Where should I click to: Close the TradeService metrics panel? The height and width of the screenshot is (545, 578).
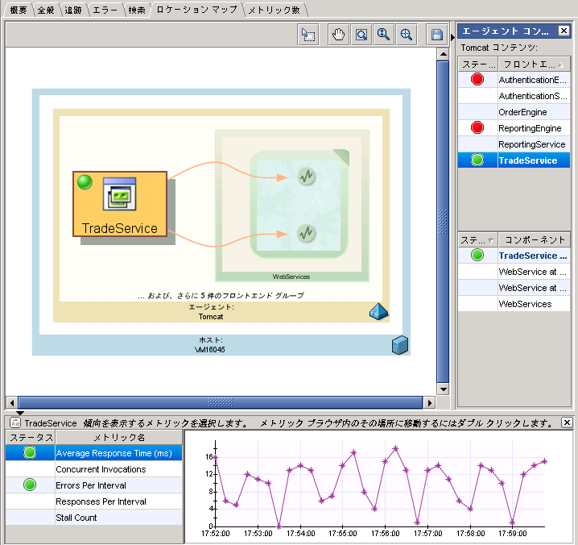[x=567, y=422]
